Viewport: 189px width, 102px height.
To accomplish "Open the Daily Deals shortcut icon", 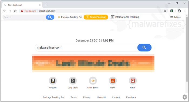I will pos(73,81).
